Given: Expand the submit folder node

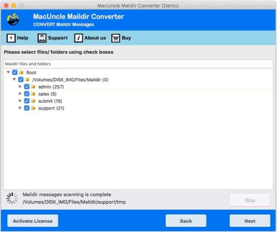Looking at the screenshot, I should tap(20, 101).
